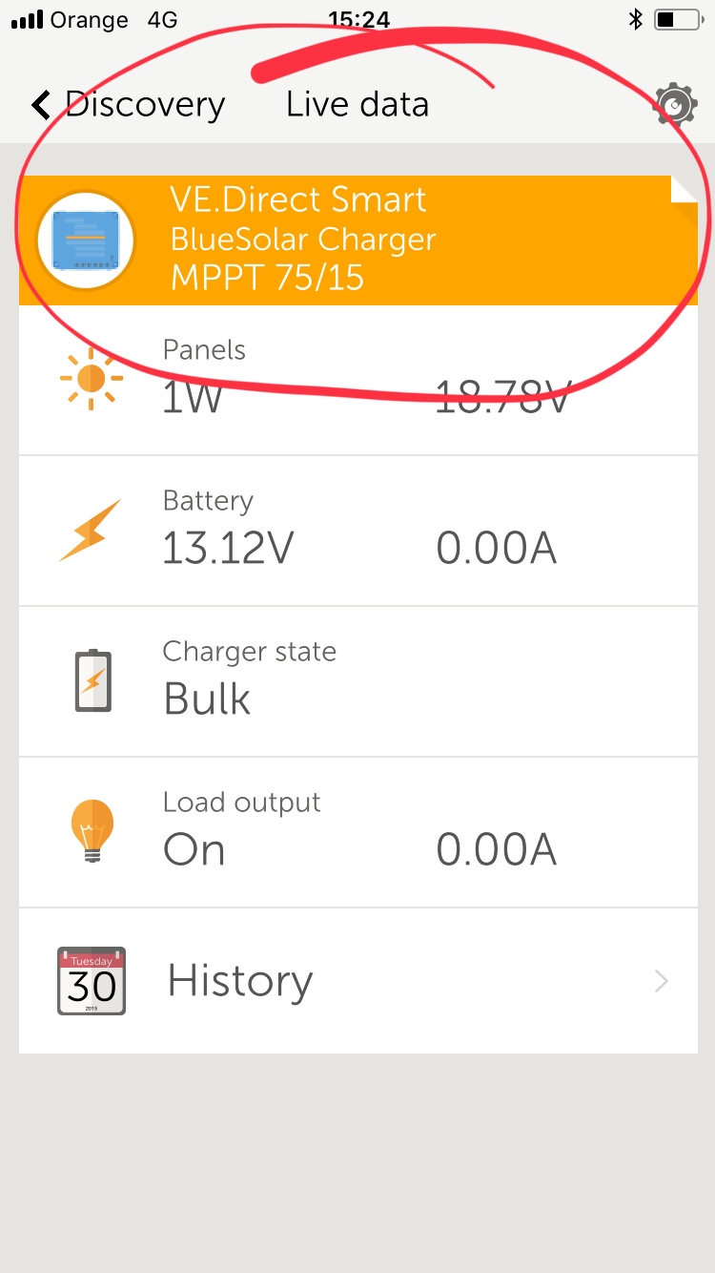
Task: Open settings via the gear icon
Action: [674, 104]
